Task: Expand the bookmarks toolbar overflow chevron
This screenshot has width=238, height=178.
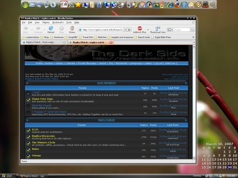Action: [x=193, y=37]
